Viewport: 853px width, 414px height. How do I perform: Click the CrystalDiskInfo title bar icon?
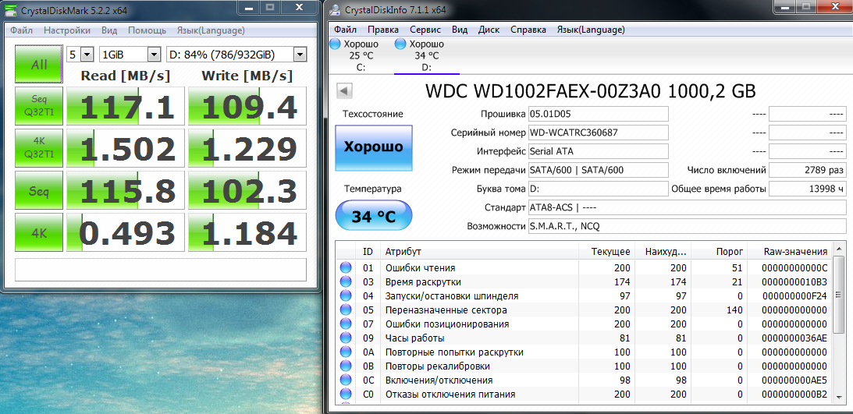tap(336, 10)
